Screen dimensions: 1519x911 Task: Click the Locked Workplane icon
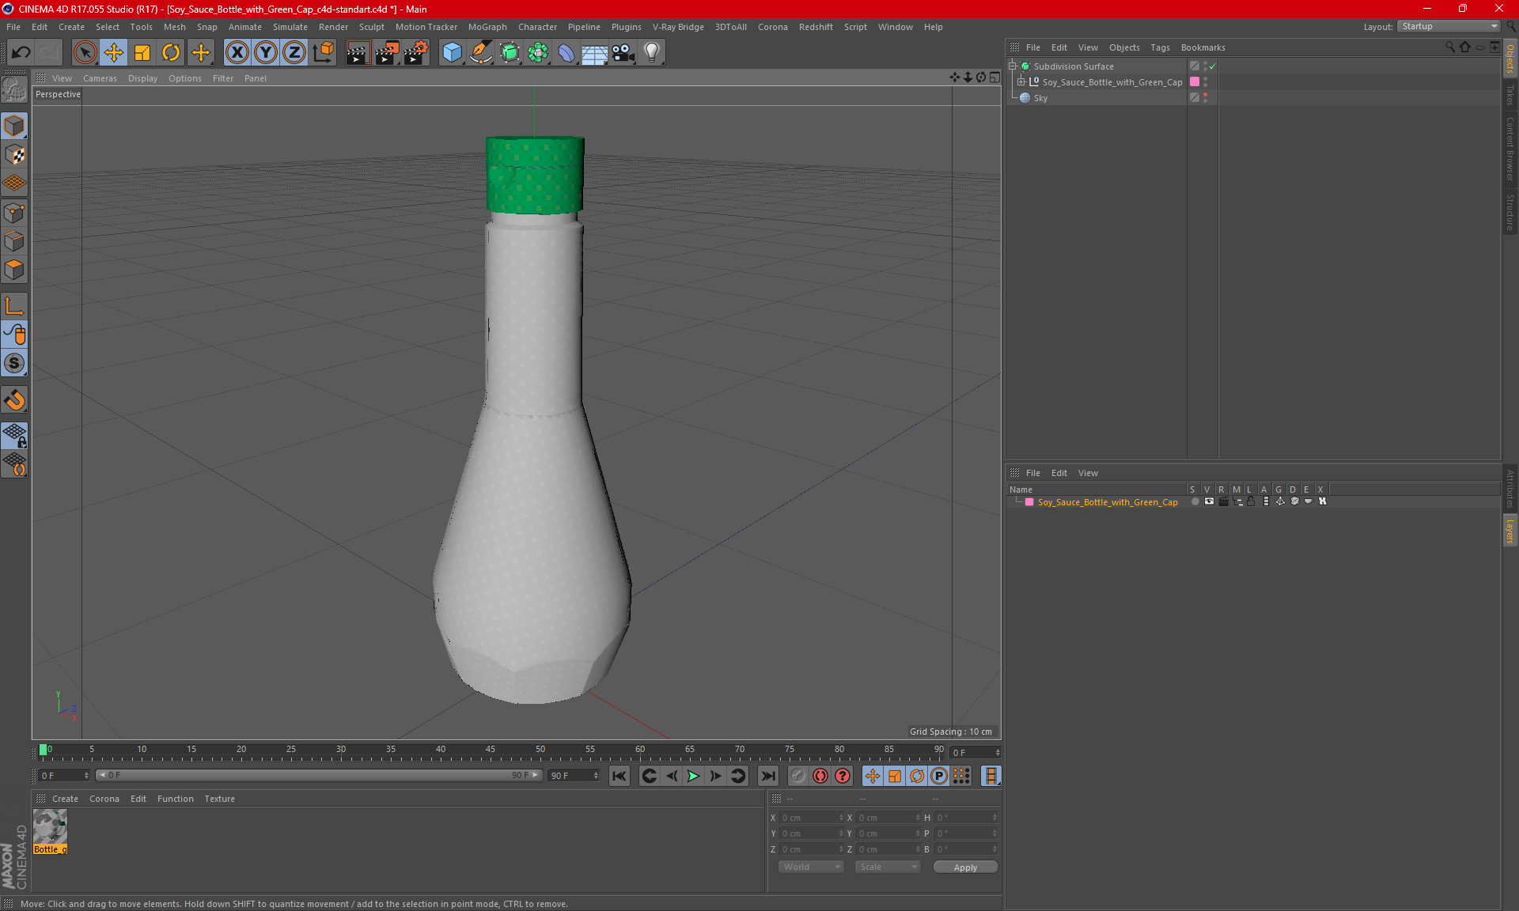tap(14, 435)
